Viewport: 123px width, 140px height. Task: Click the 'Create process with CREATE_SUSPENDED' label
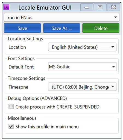pos(57,107)
